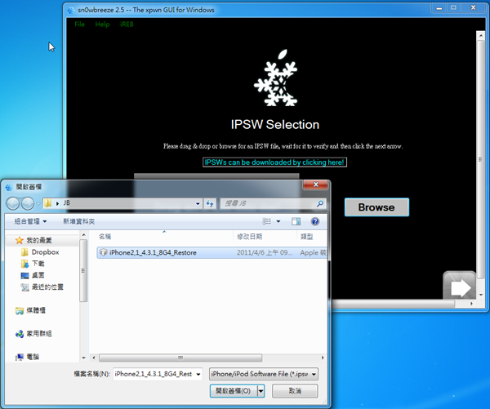Viewport: 490px width, 409px height.
Task: Click the 開啟舊檔(O) open button
Action: [234, 391]
